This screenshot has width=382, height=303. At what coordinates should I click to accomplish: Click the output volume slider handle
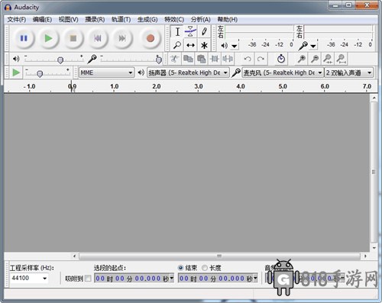click(x=60, y=60)
